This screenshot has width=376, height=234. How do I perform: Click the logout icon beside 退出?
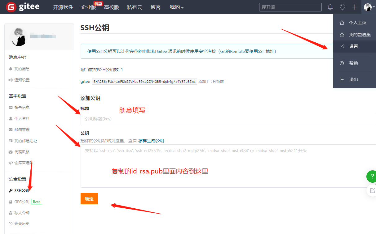pyautogui.click(x=342, y=79)
